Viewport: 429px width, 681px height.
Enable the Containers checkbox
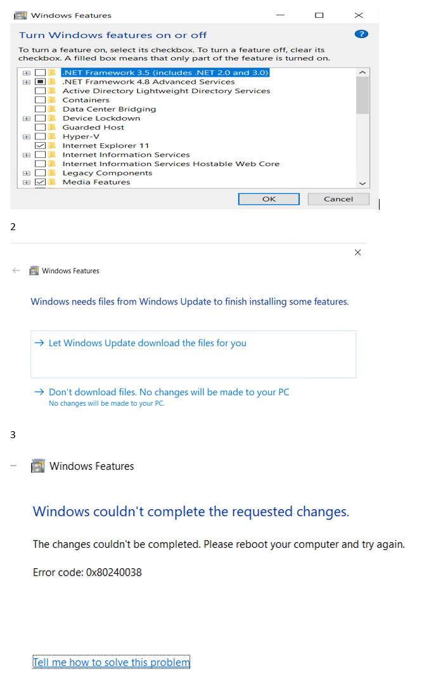41,100
